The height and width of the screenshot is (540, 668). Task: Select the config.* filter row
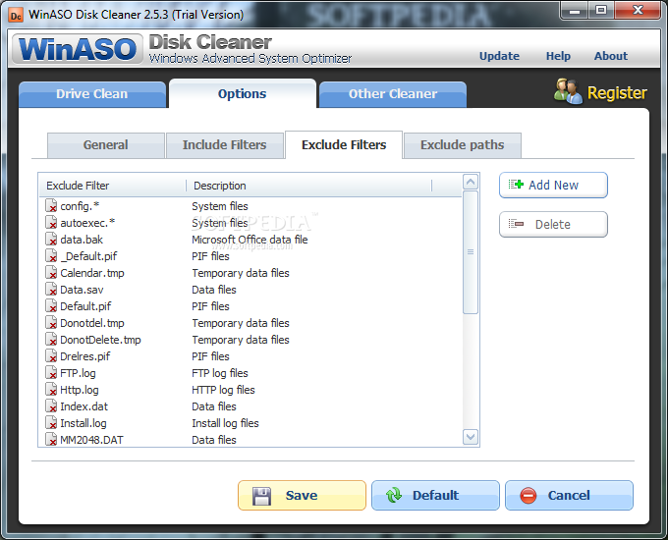tap(250, 206)
